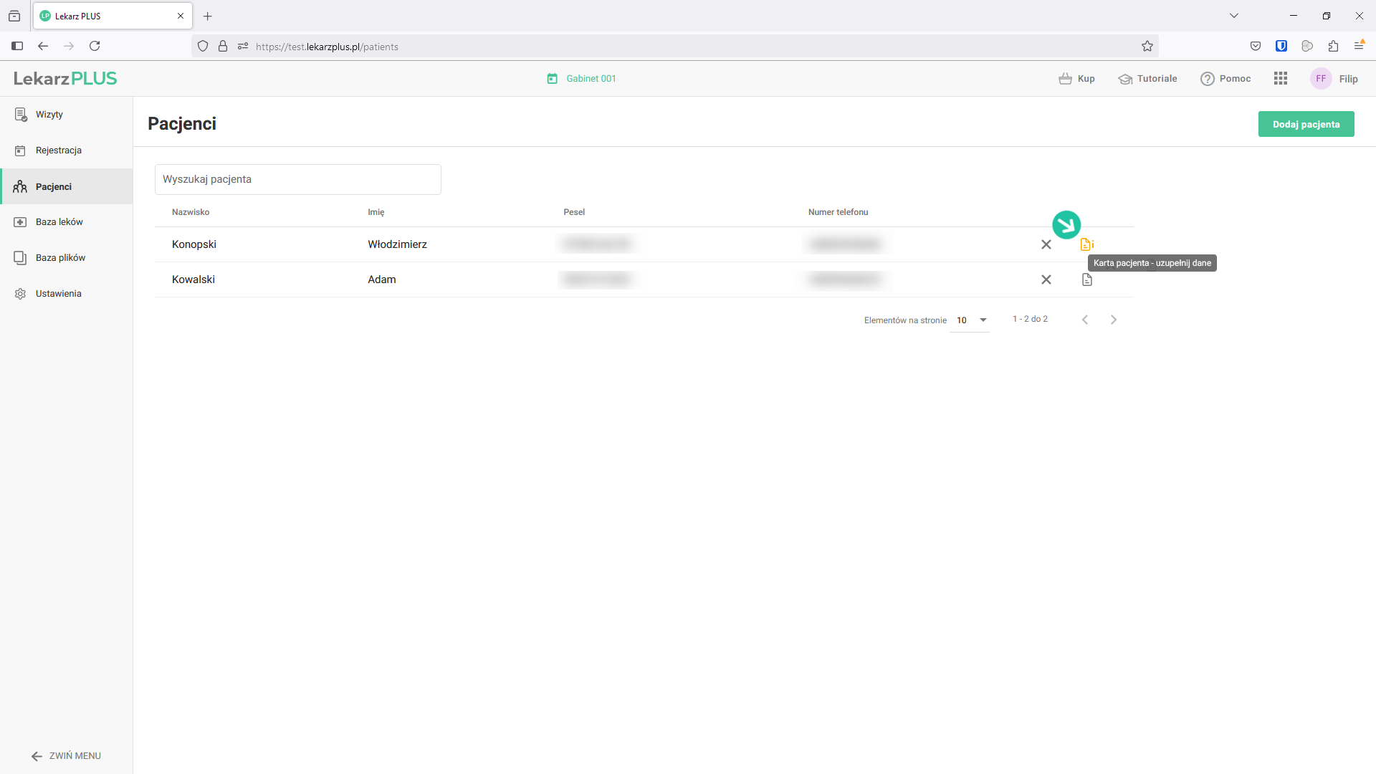Collapse sidebar with Zwiń menu
Image resolution: width=1376 pixels, height=774 pixels.
pyautogui.click(x=66, y=756)
